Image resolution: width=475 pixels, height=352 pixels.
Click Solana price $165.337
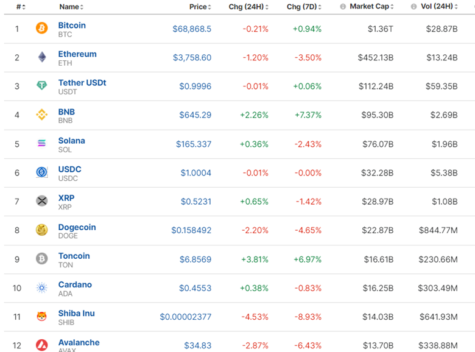194,144
